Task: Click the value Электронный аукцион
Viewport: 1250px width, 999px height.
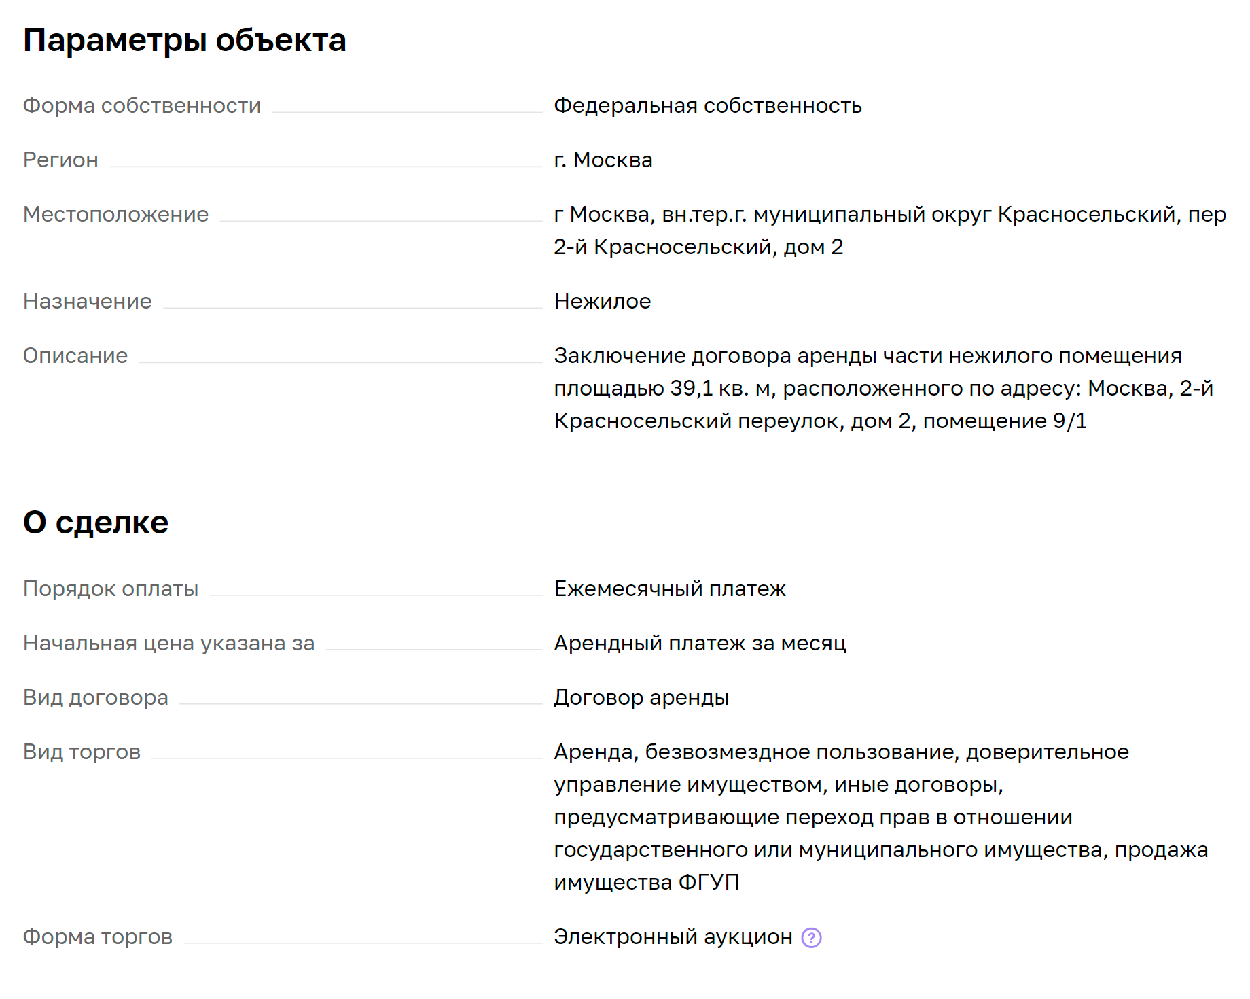Action: point(673,937)
